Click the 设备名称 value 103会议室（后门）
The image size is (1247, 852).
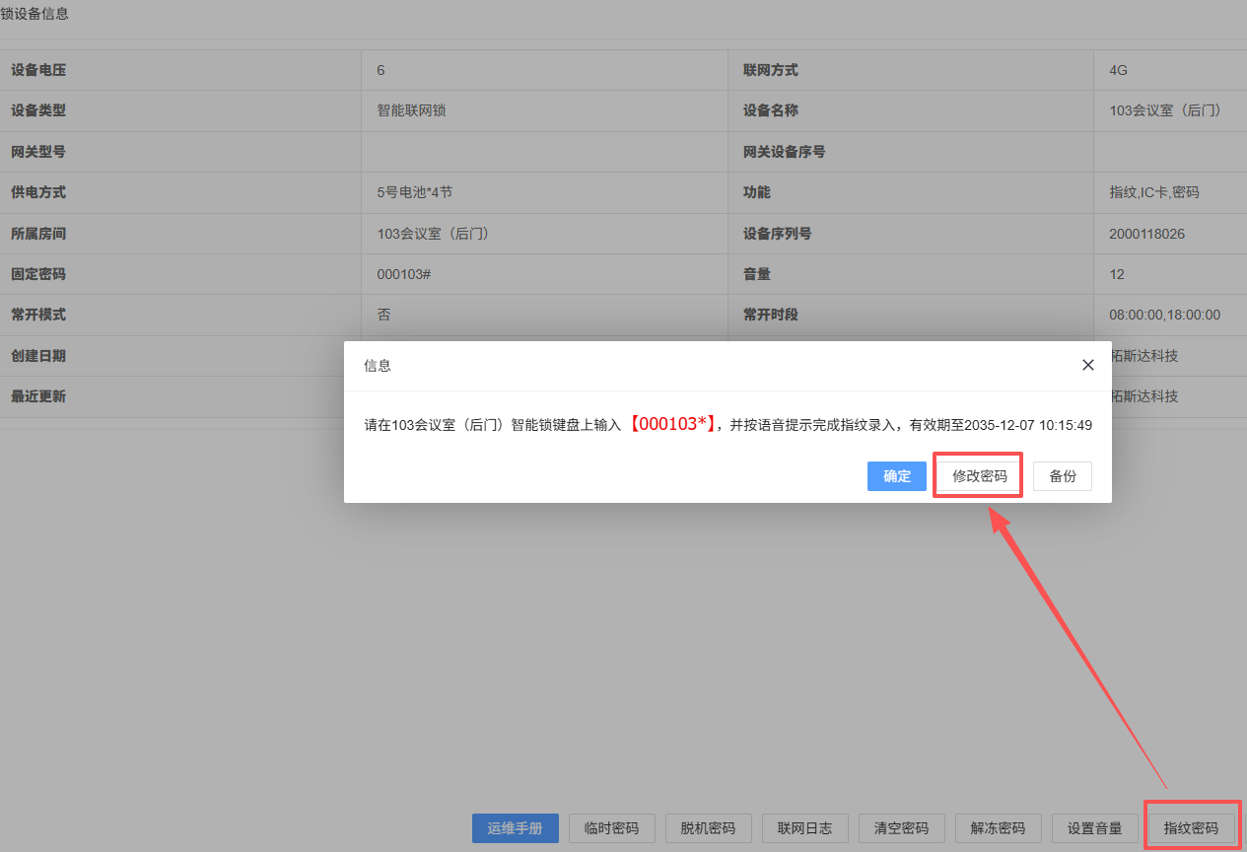point(1164,110)
